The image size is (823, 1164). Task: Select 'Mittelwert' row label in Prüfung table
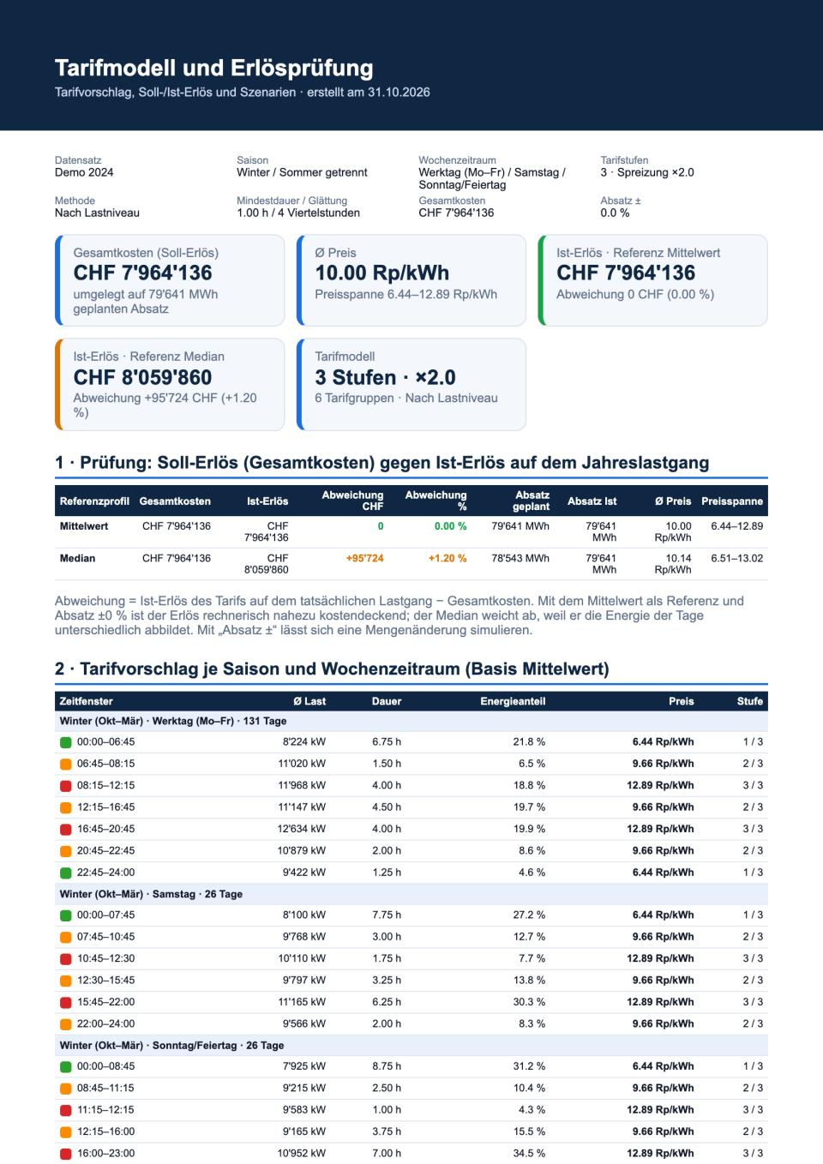[84, 526]
